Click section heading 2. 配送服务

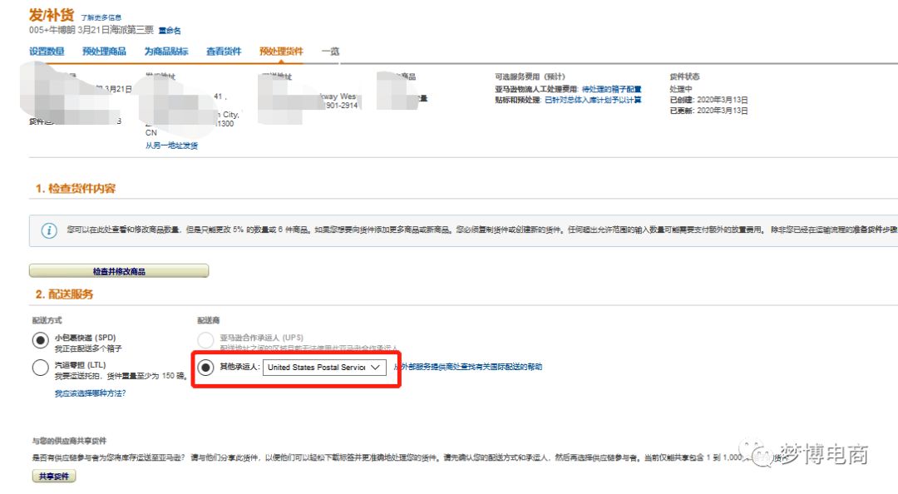(64, 294)
